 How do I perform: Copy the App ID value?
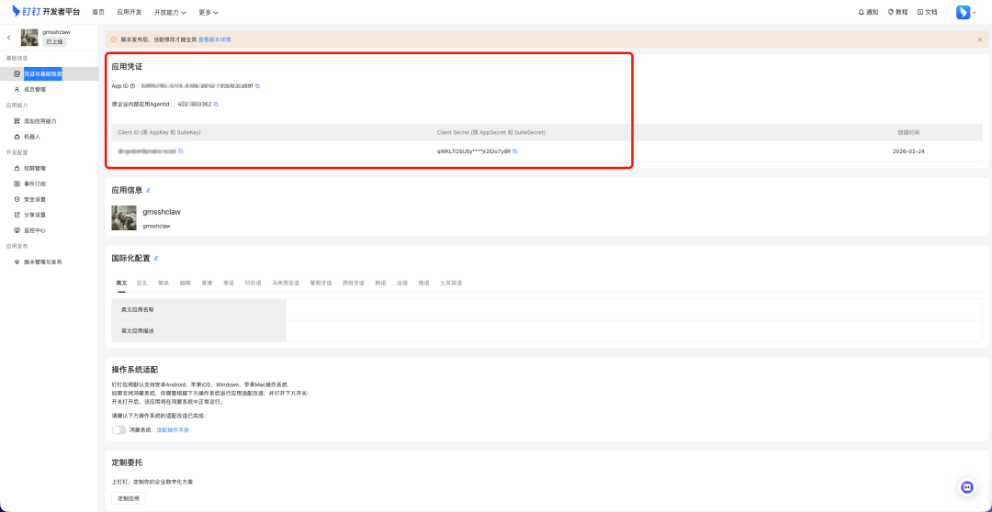click(257, 85)
